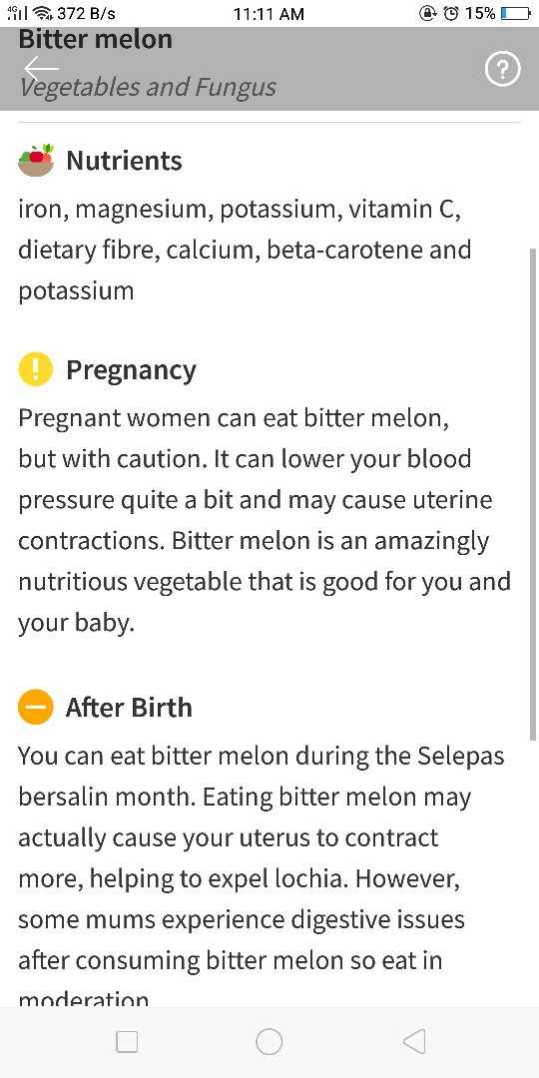Select the Nutrients section heading
The image size is (539, 1078).
tap(124, 161)
